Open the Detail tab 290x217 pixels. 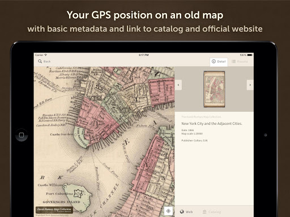click(x=219, y=62)
